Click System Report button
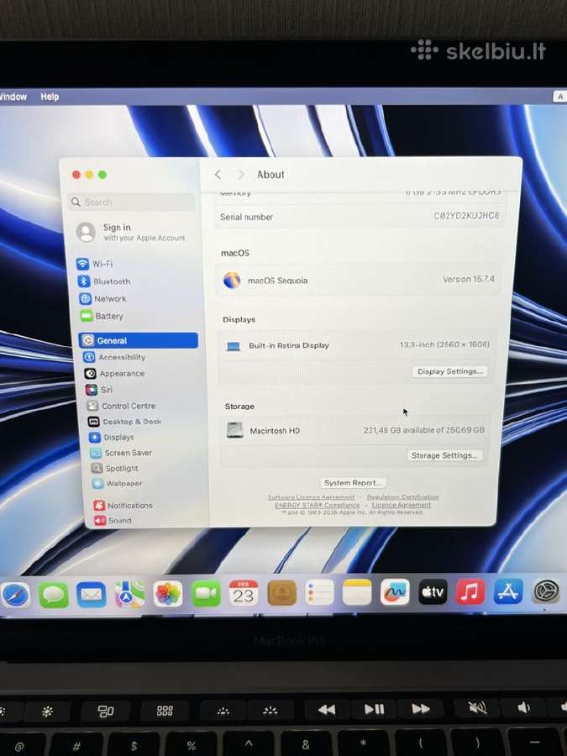Image resolution: width=567 pixels, height=756 pixels. pos(353,483)
